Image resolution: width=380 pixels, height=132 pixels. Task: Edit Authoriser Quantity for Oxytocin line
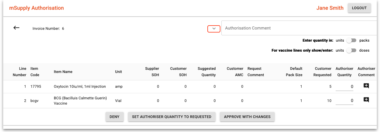pyautogui.click(x=344, y=87)
